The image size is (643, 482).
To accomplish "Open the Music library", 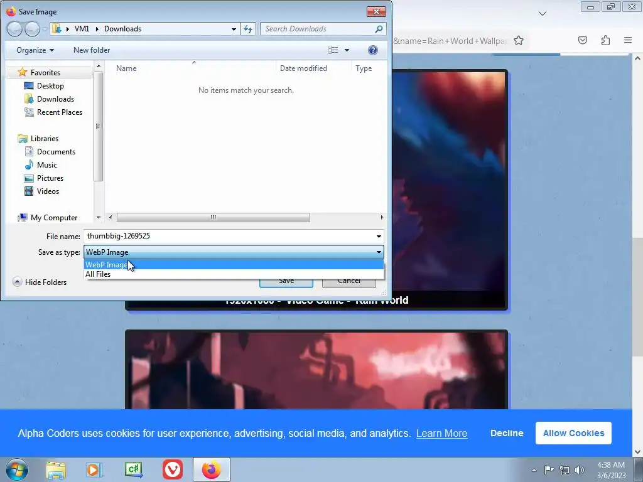I will [46, 165].
